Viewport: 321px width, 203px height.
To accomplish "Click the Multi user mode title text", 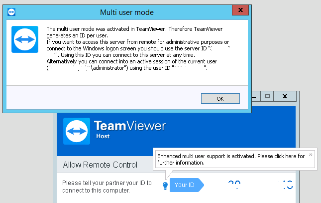I will [127, 12].
